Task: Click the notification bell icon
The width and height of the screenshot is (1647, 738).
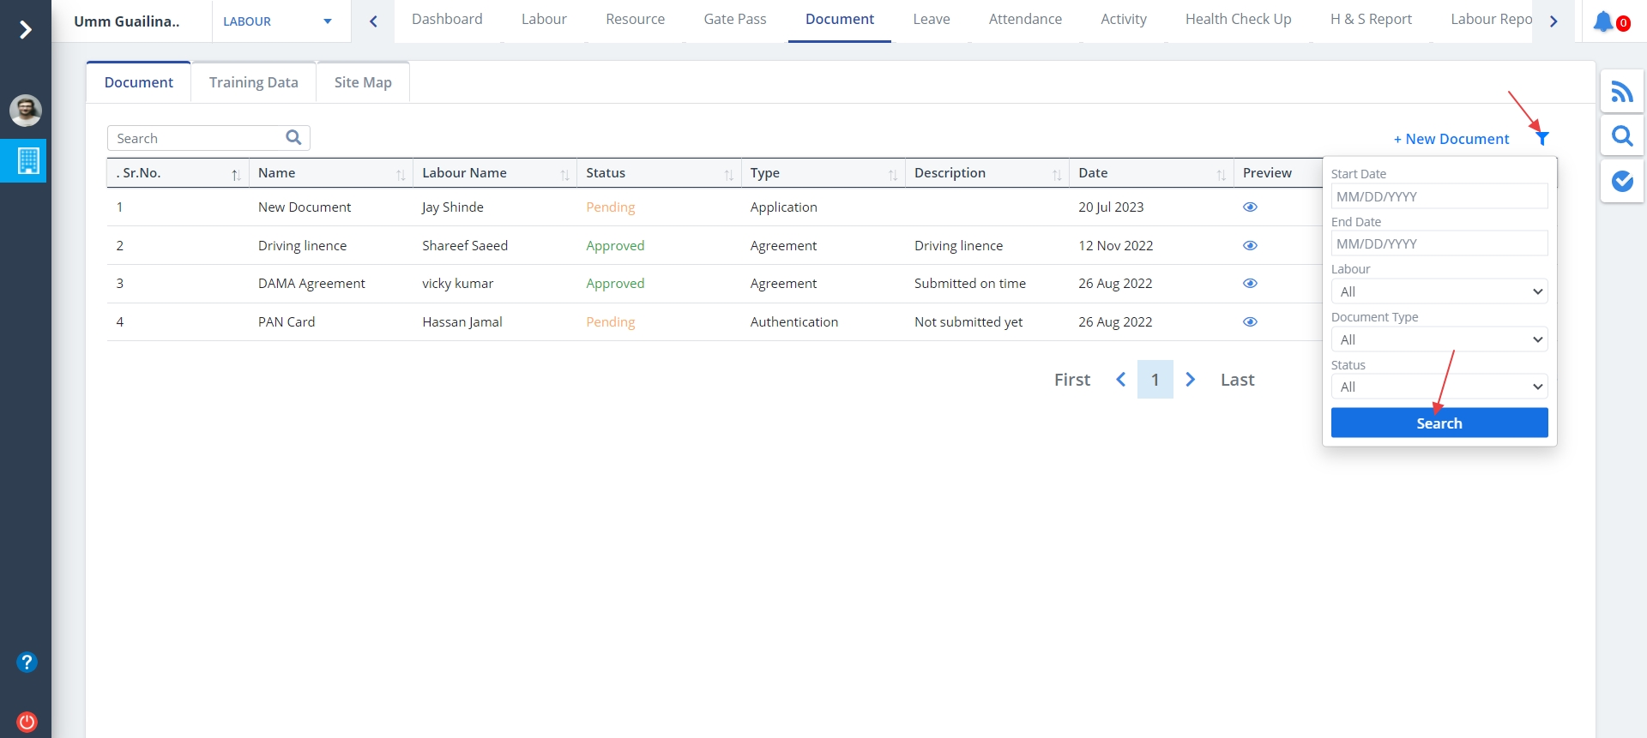Action: 1602,21
